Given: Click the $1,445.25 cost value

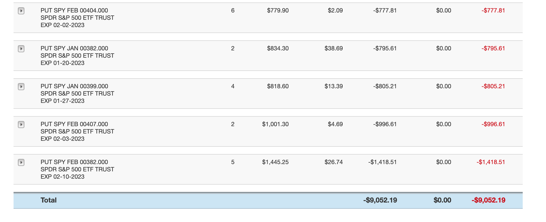Looking at the screenshot, I should 275,162.
